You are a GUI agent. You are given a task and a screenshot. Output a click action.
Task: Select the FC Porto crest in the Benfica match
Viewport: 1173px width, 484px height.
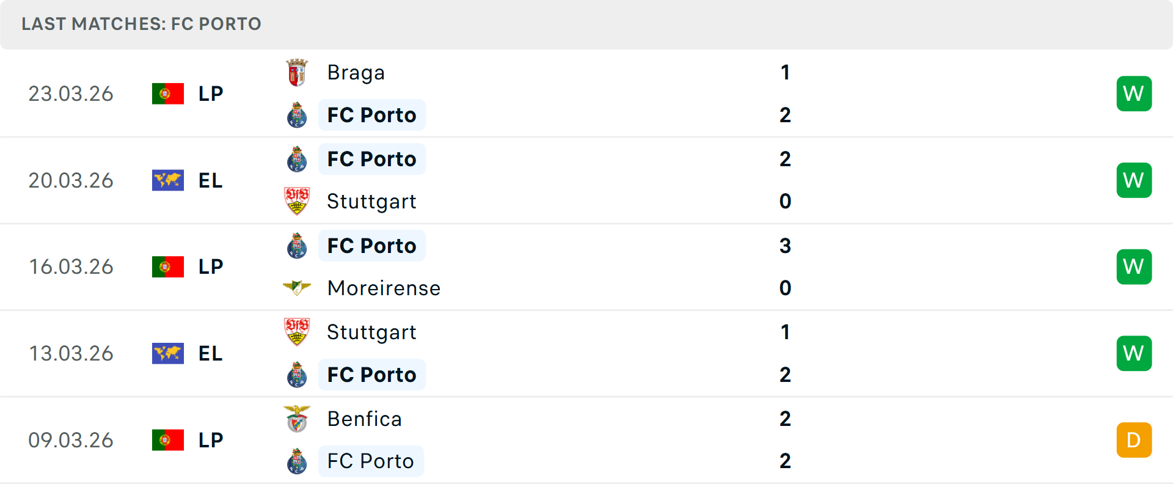click(x=298, y=461)
